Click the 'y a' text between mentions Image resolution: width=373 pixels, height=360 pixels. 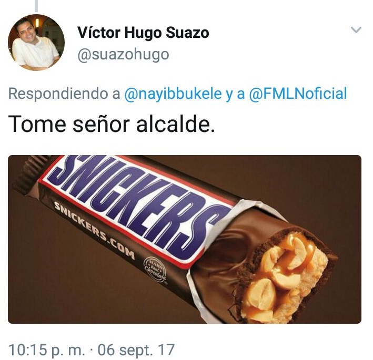click(x=235, y=94)
